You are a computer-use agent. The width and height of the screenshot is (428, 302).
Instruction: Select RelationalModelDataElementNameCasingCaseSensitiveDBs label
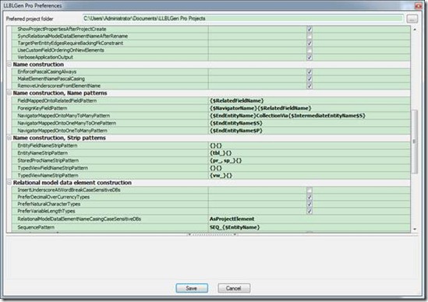coord(80,219)
